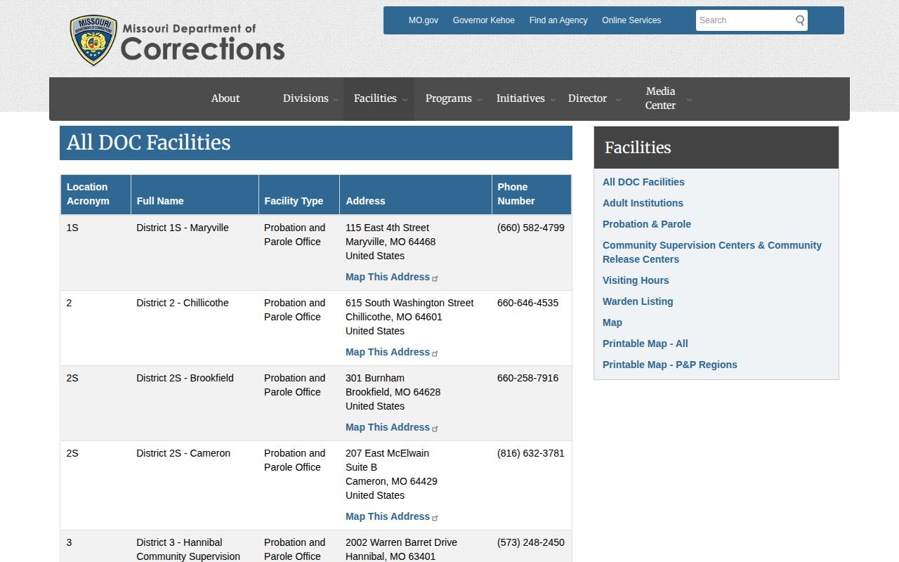Click the Full Name column header
The height and width of the screenshot is (562, 899).
[195, 195]
